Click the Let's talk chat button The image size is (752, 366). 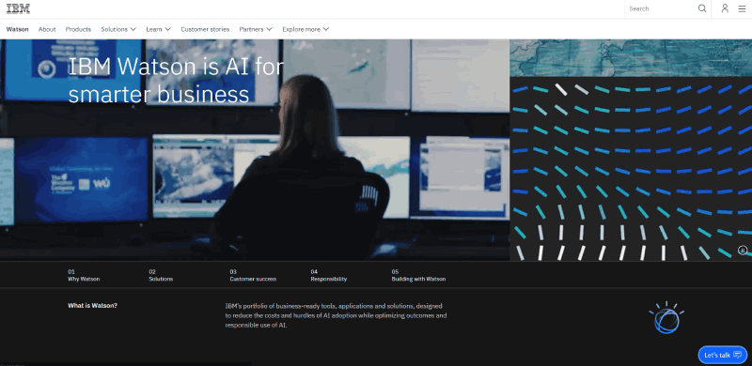click(x=722, y=355)
